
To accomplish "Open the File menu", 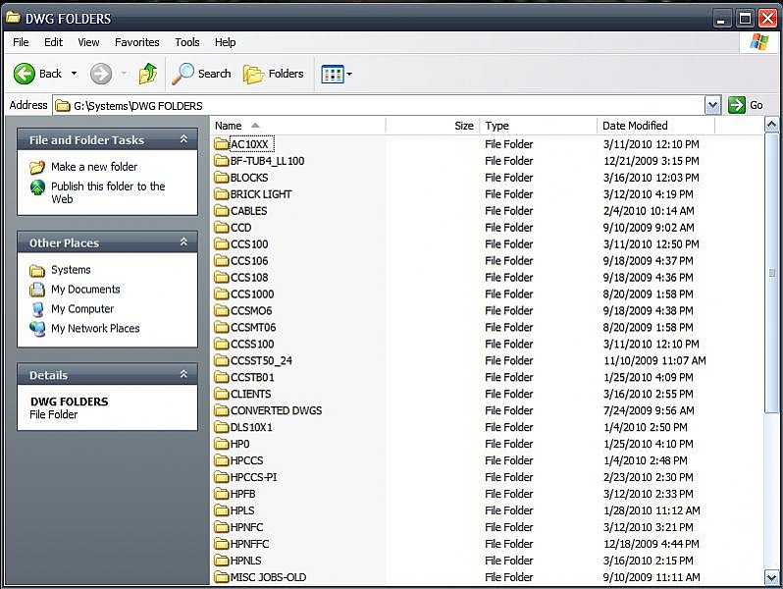I will pyautogui.click(x=21, y=42).
